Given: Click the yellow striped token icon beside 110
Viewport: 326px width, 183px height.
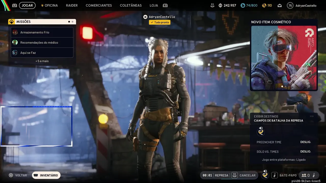Looking at the screenshot, I should click(264, 5).
